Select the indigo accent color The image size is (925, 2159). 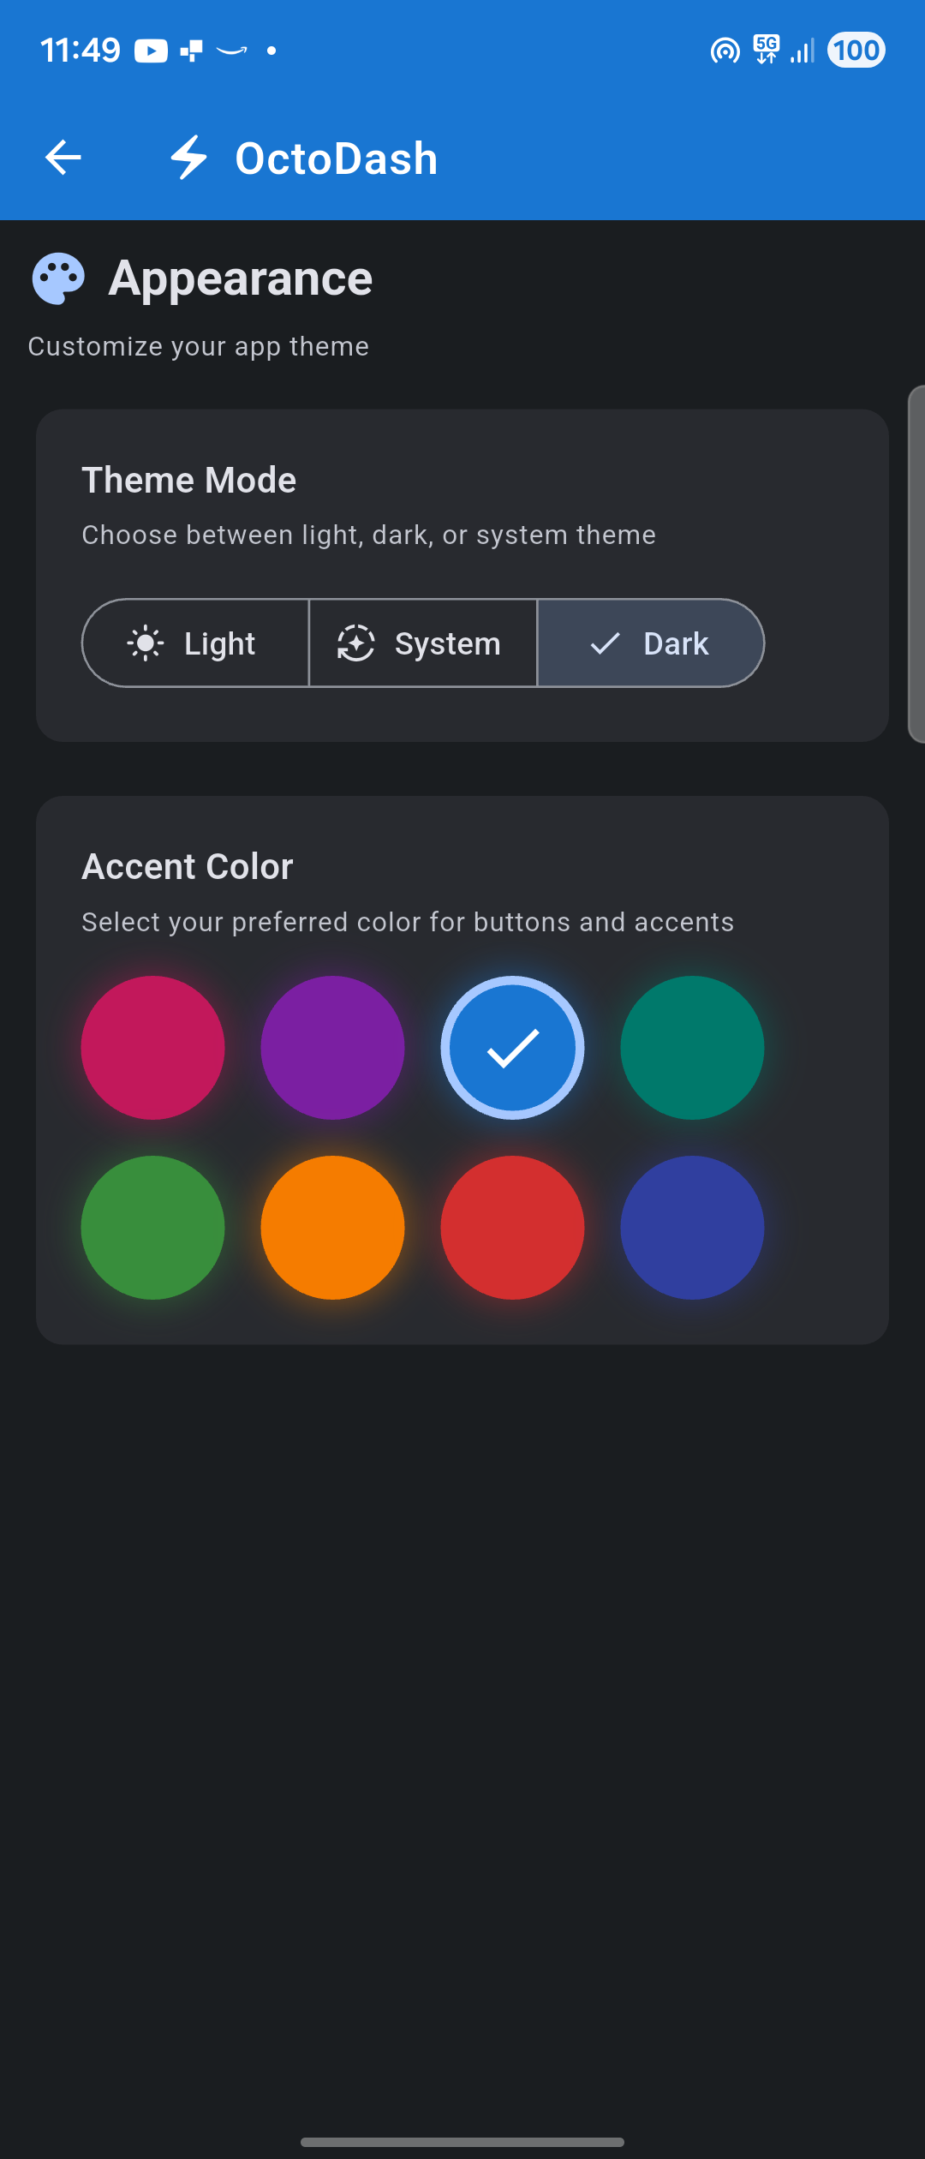(692, 1228)
